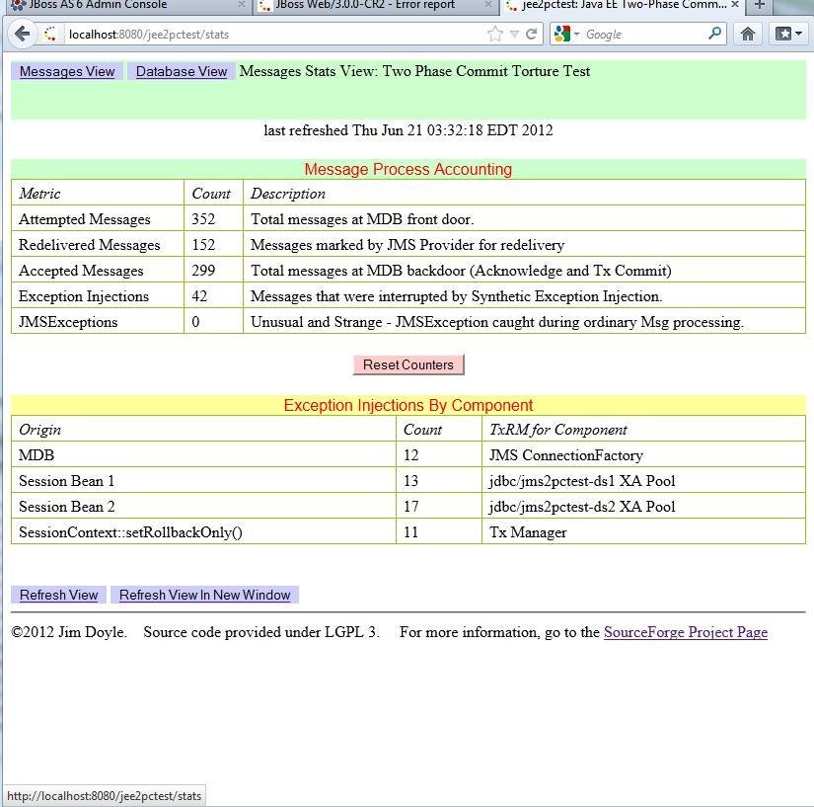The image size is (814, 807).
Task: Open the address bar history dropdown arrow
Action: pyautogui.click(x=515, y=33)
